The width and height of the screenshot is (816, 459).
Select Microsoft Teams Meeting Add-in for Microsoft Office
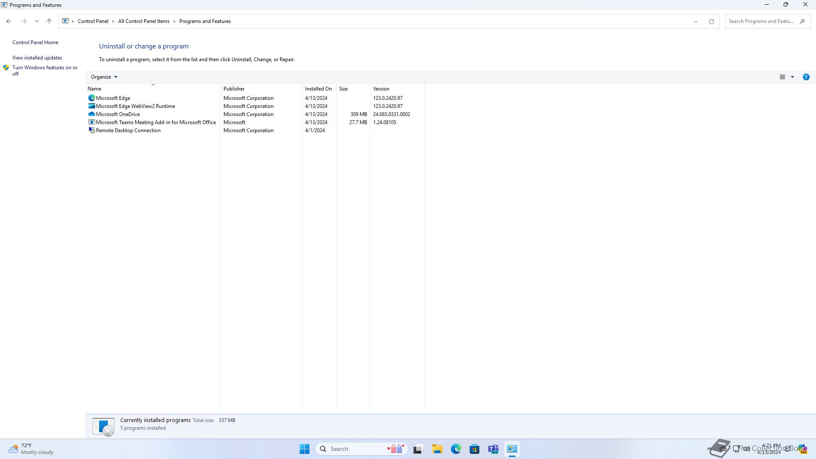point(156,122)
